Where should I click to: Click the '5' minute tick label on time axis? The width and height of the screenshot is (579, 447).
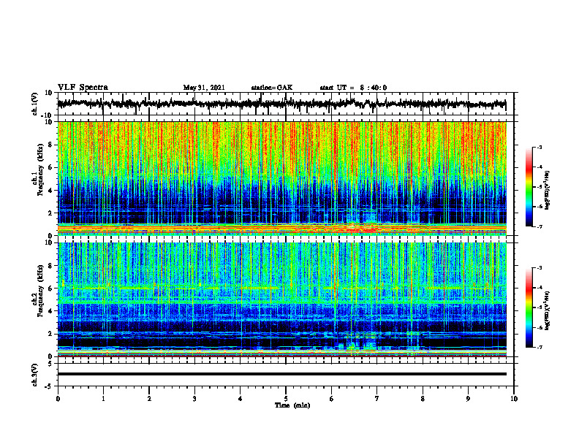click(286, 399)
